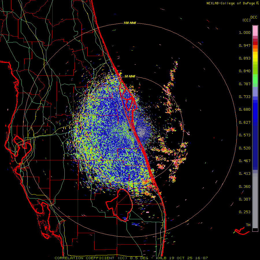Click the 0.413 color scale value
260x260 pixels.
[x=245, y=174]
